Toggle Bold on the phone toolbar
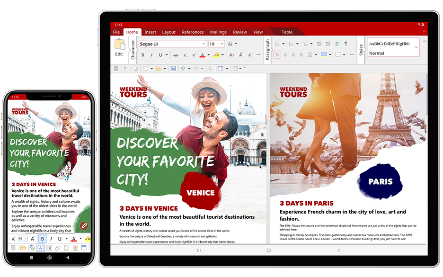The width and height of the screenshot is (443, 277). click(43, 239)
